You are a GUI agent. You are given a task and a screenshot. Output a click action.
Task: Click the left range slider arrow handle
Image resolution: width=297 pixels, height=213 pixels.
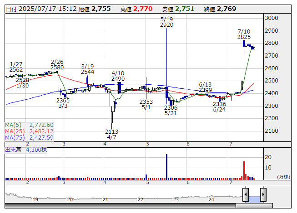tap(246, 194)
